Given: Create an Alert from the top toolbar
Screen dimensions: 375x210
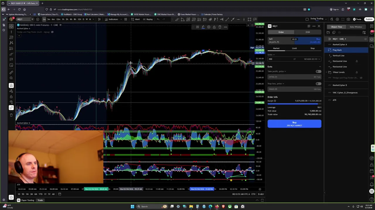Looking at the screenshot, I should pos(135,19).
